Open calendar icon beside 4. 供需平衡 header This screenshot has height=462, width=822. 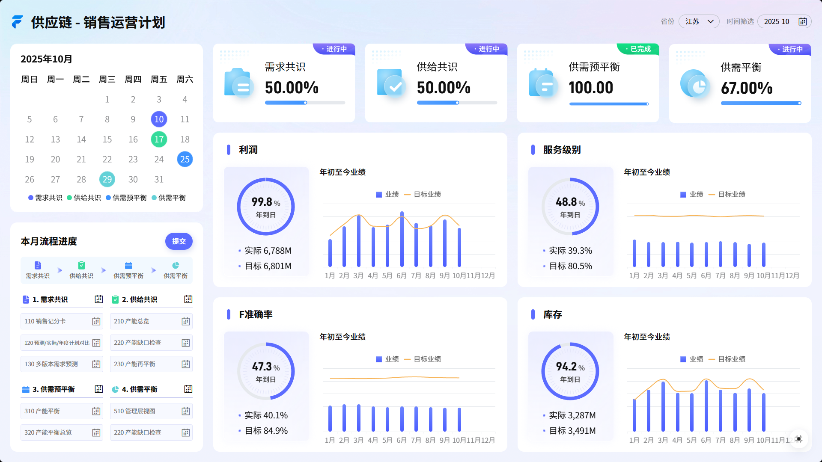(188, 389)
